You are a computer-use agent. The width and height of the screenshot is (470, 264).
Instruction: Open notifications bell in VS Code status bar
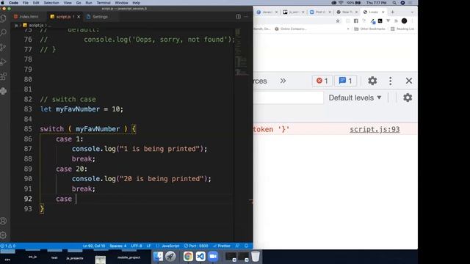tap(246, 246)
